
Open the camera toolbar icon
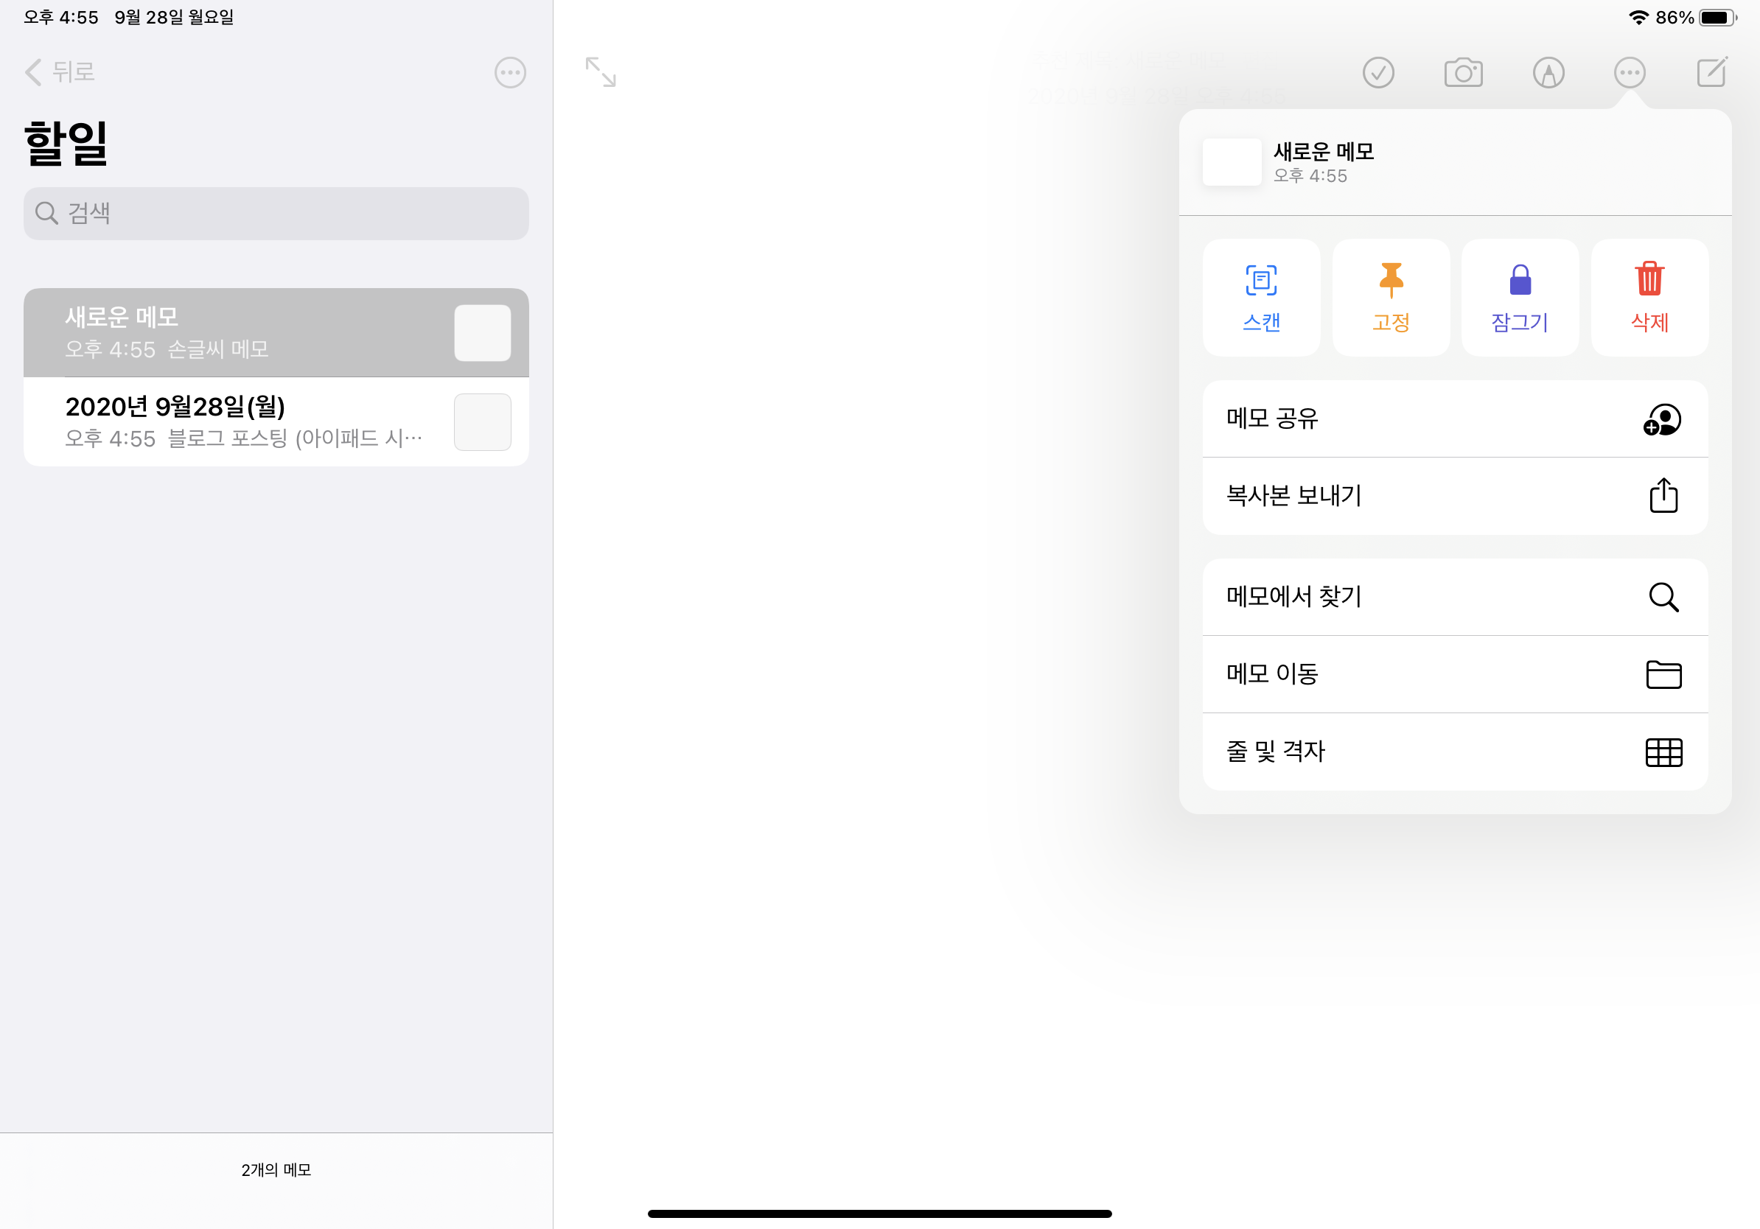[x=1462, y=73]
